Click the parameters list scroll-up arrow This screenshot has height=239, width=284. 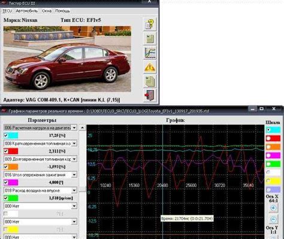[x=83, y=128]
